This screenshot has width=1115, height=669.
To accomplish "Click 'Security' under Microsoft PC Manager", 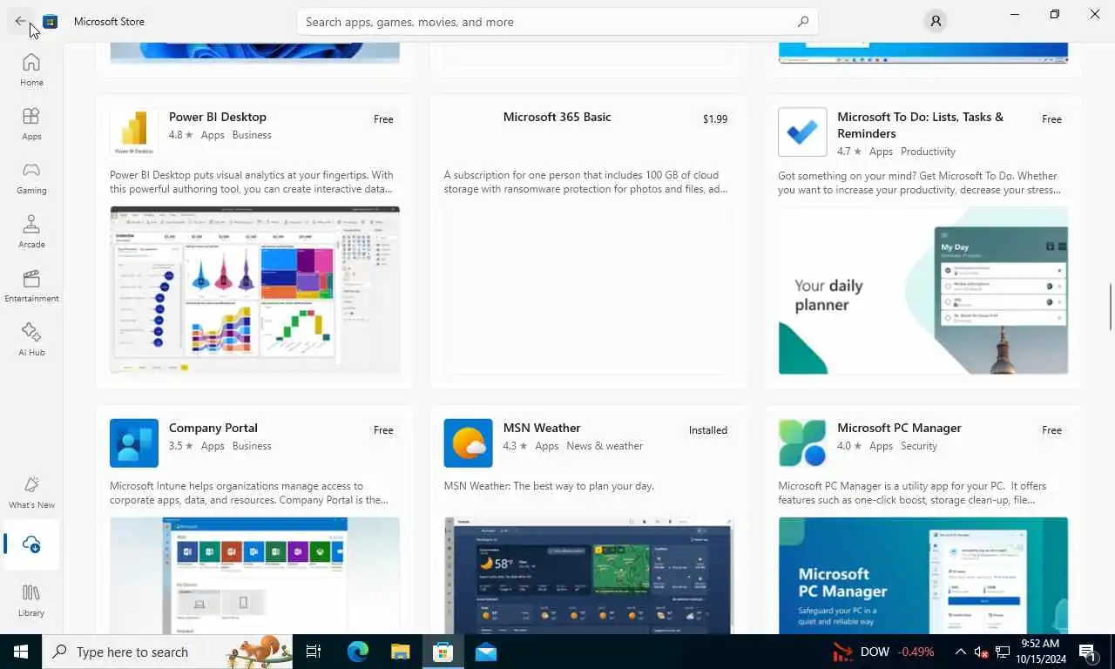I will click(x=919, y=446).
